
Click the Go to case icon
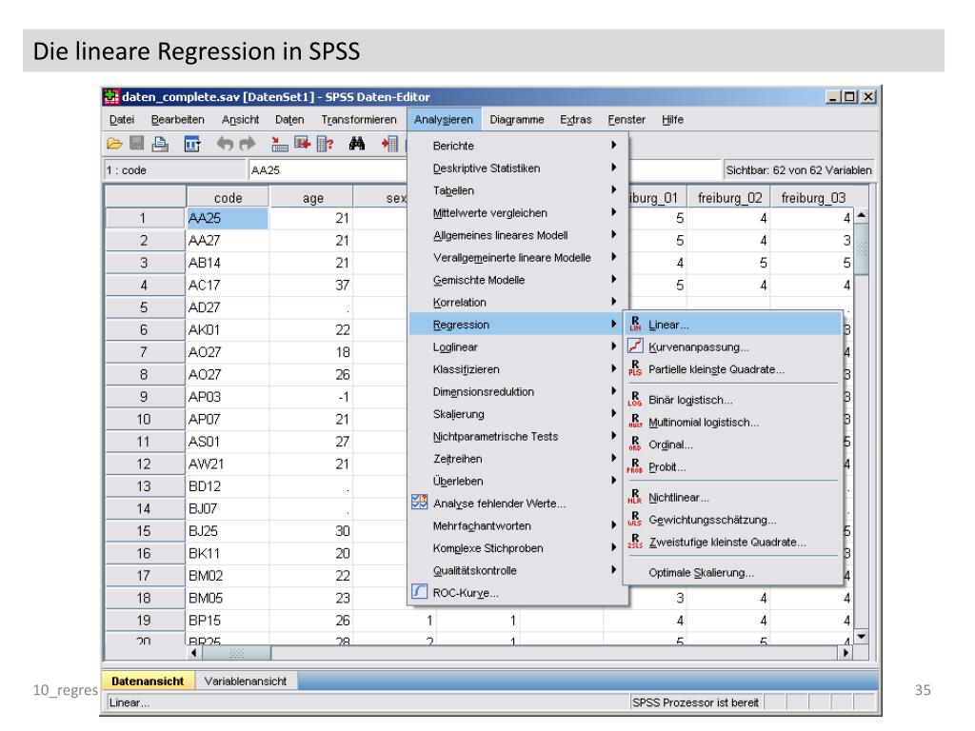(x=280, y=145)
